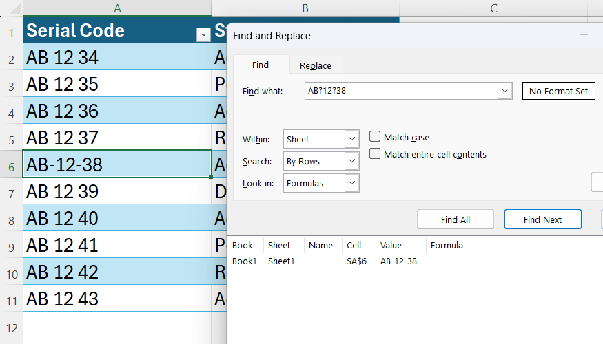Screen dimensions: 603x344
Task: Sort results by Formula column header
Action: click(x=447, y=246)
